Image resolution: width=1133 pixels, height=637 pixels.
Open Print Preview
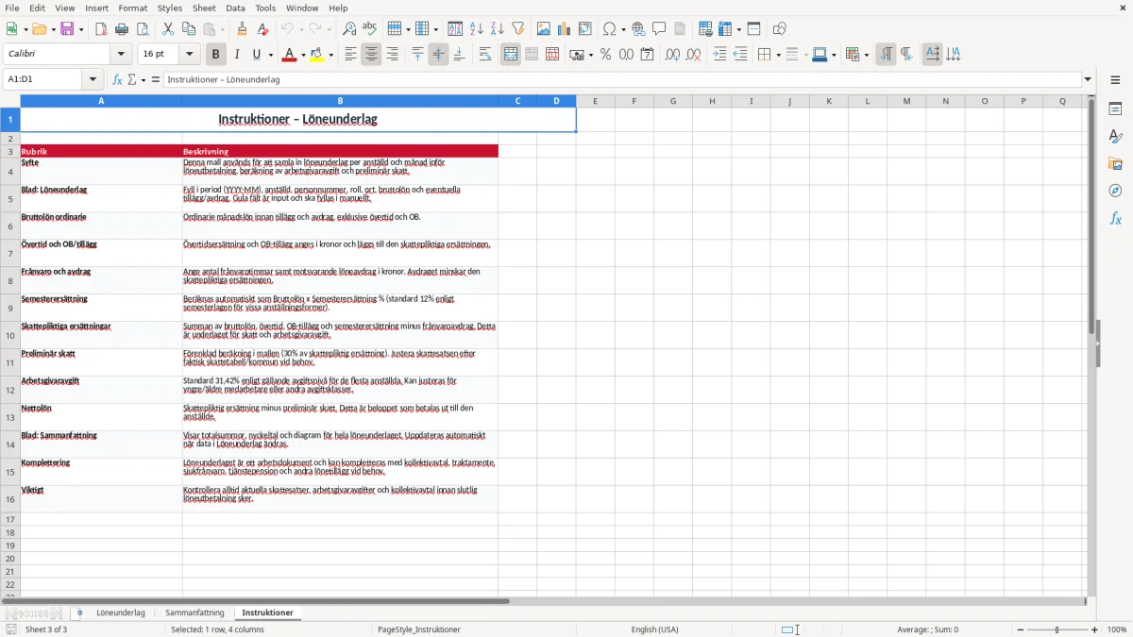(x=143, y=29)
